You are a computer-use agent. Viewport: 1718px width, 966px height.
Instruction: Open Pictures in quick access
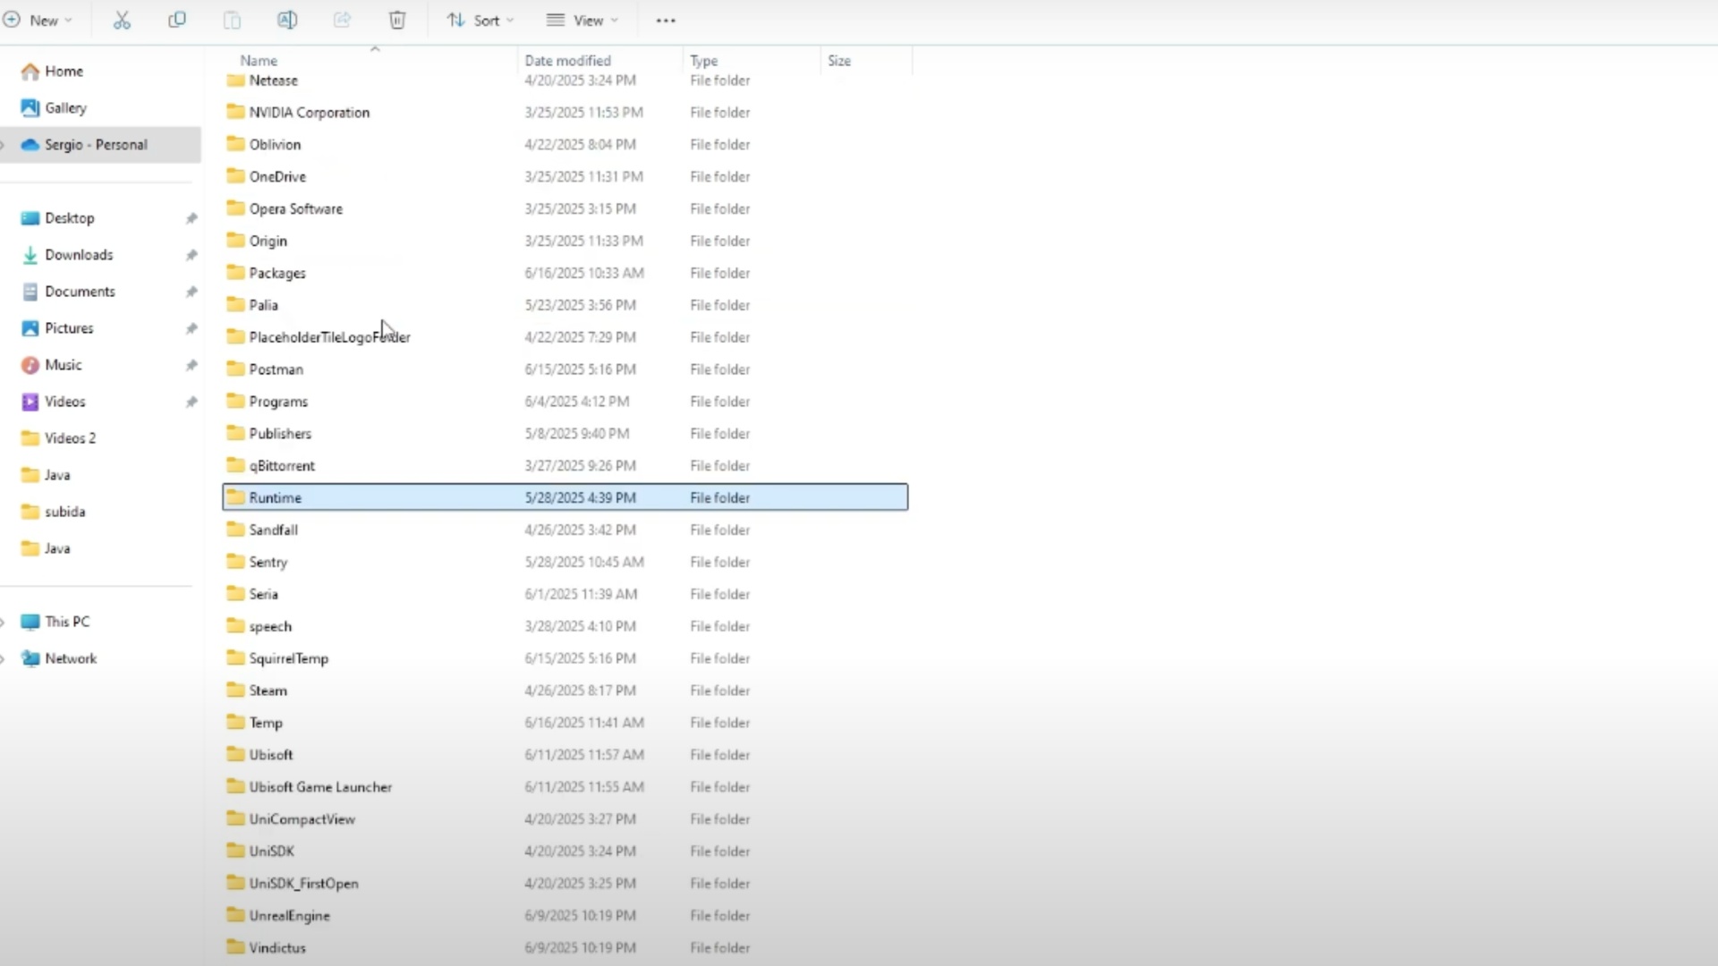(69, 328)
